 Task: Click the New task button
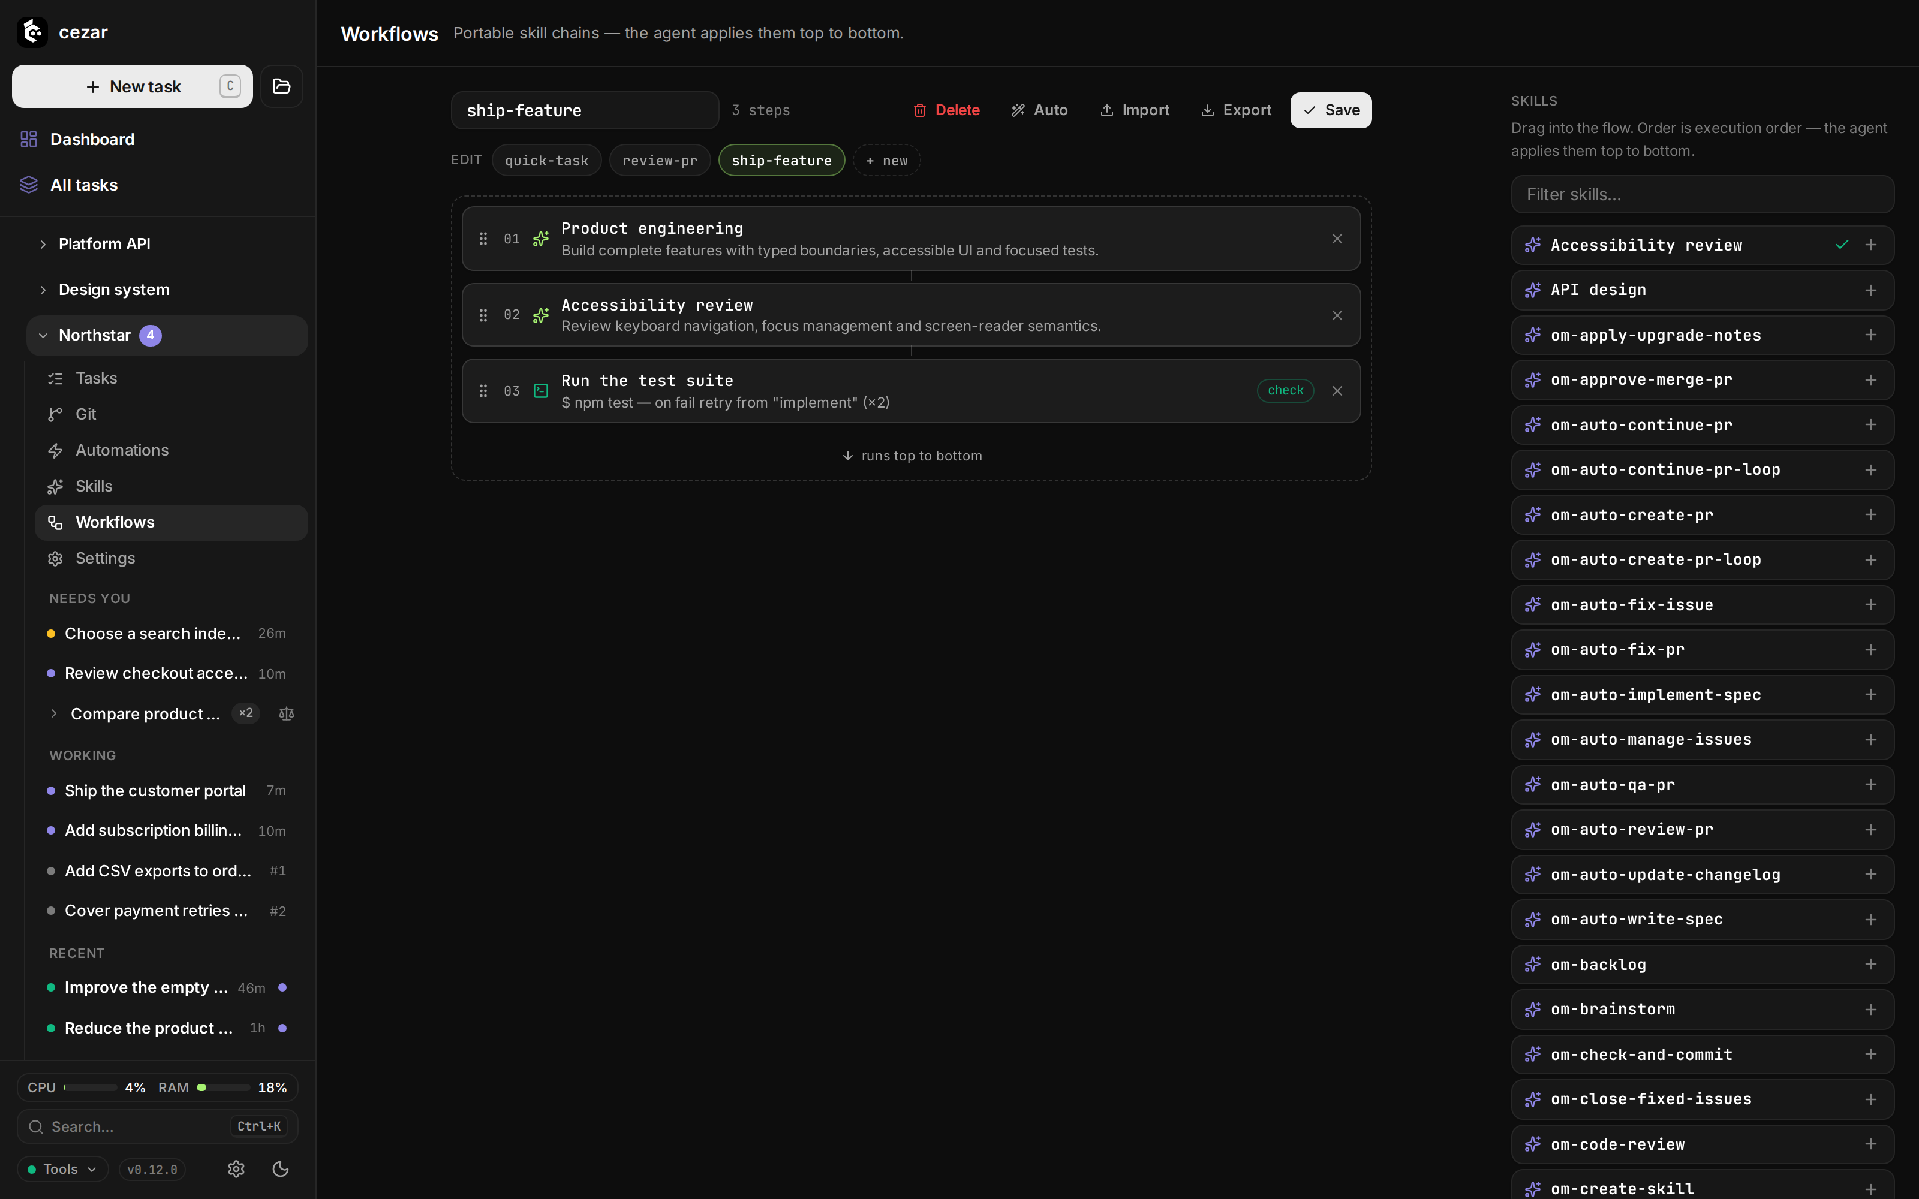point(133,86)
